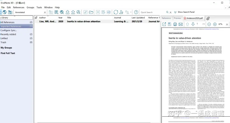Sort references by the Last Updated column
The image size is (230, 123).
(x=139, y=18)
